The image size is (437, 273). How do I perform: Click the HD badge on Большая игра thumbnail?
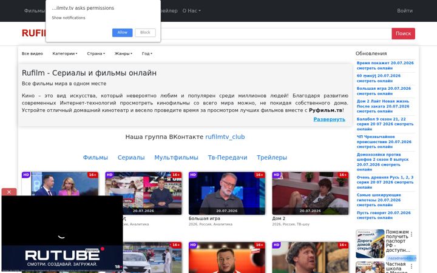[193, 175]
